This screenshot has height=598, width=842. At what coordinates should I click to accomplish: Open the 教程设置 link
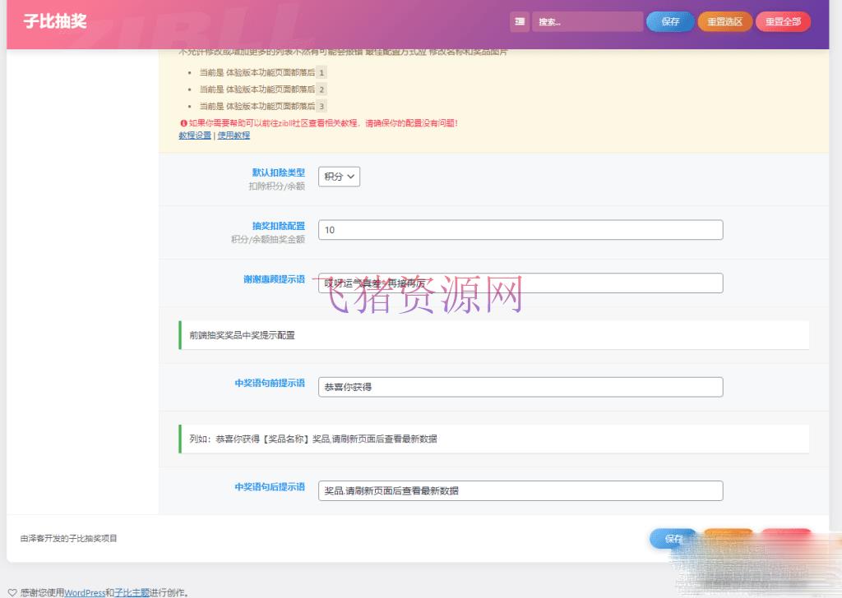pos(194,135)
